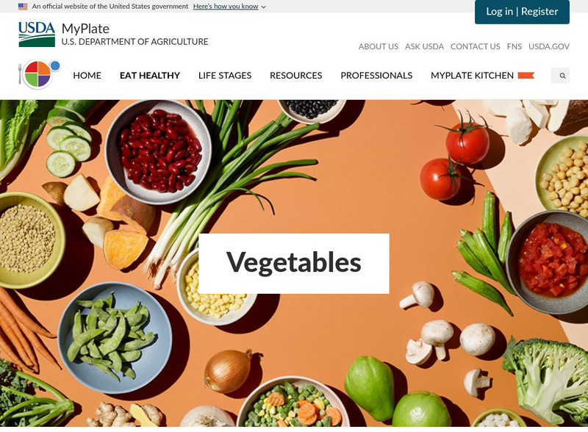
Task: Open the About Us link
Action: (x=378, y=46)
